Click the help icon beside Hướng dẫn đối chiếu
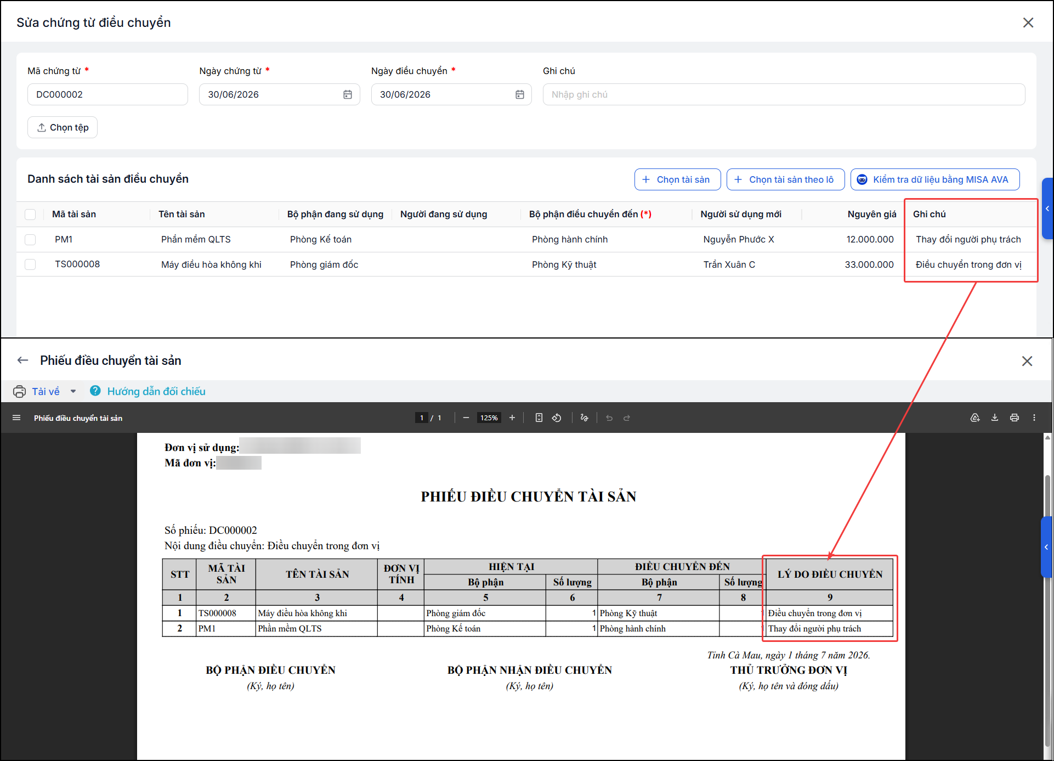The height and width of the screenshot is (761, 1054). click(x=95, y=391)
